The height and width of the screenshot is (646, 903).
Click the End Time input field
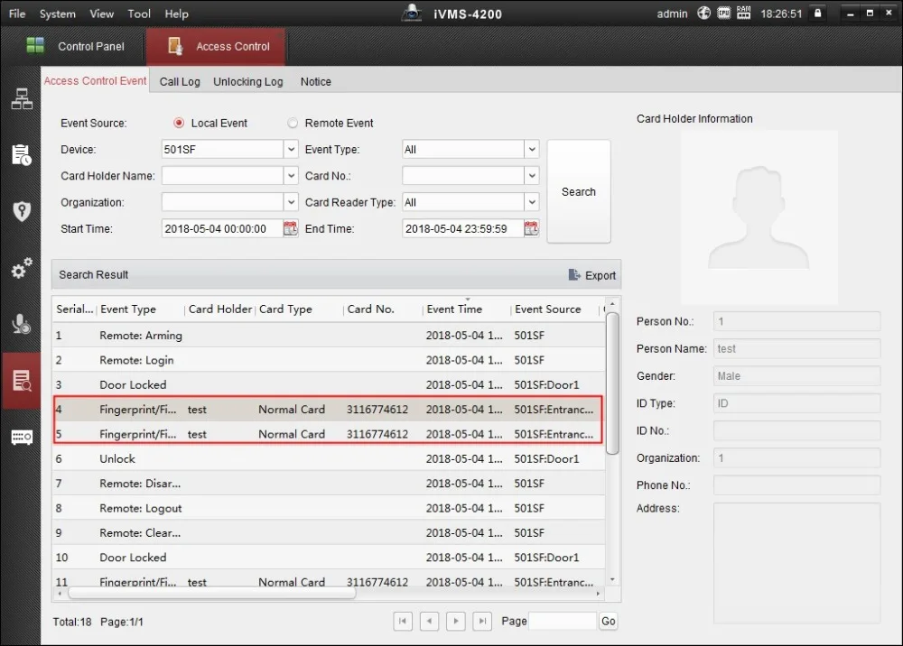tap(462, 228)
